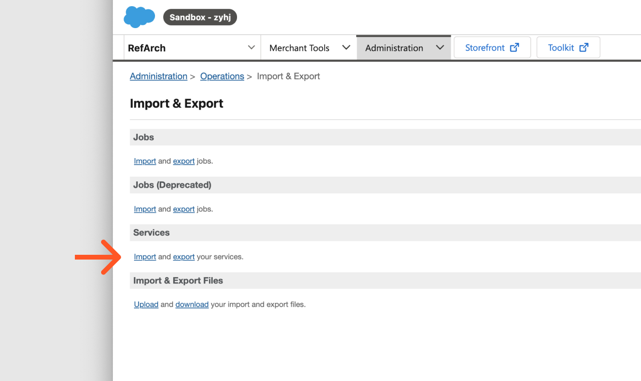Click the Salesforce cloud logo
This screenshot has width=641, height=381.
(x=139, y=17)
